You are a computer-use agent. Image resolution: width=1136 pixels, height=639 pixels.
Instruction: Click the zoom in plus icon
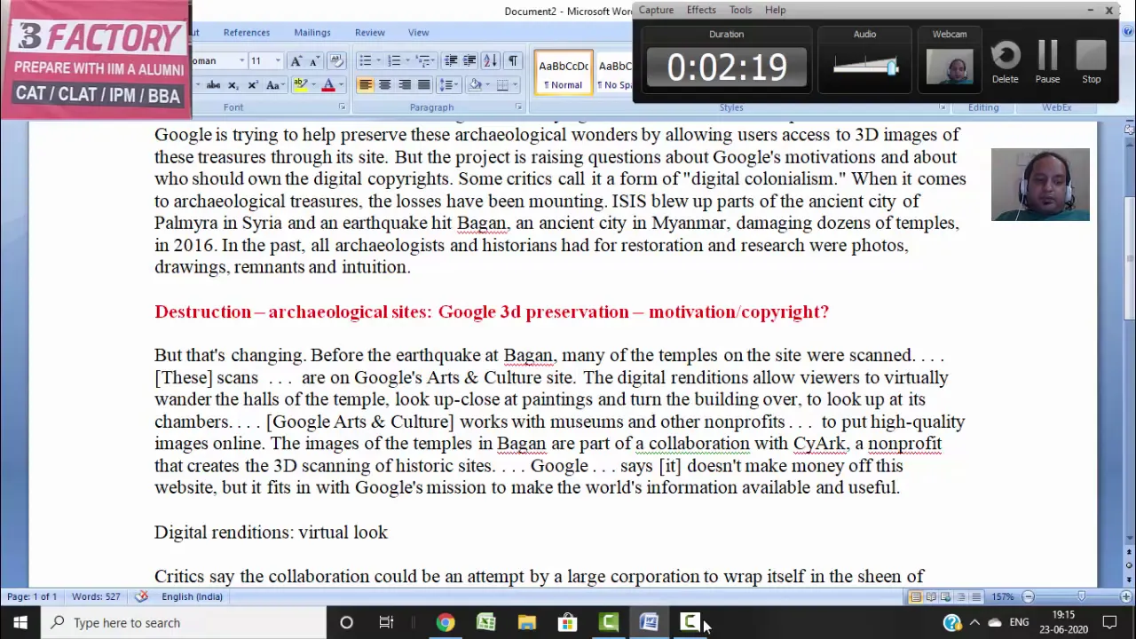(1126, 596)
